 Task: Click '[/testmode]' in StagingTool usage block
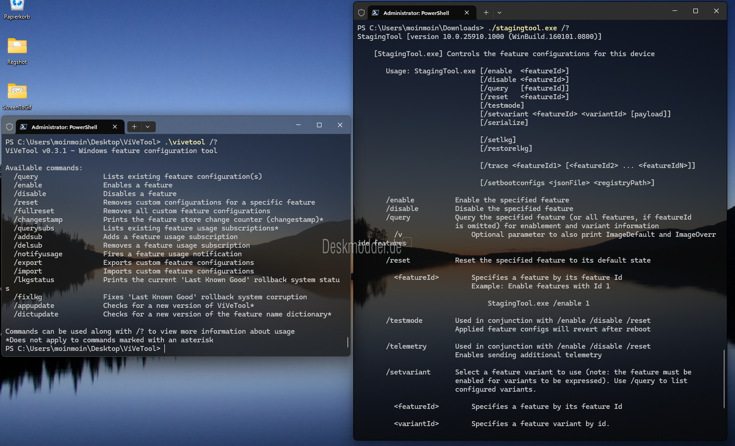502,106
